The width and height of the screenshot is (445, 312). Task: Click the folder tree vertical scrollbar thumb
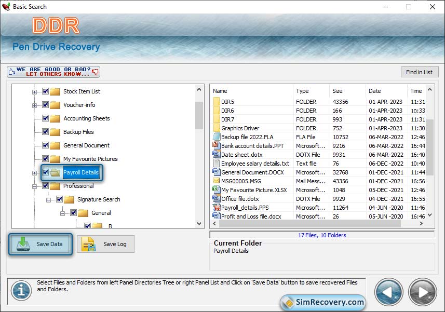(x=199, y=115)
